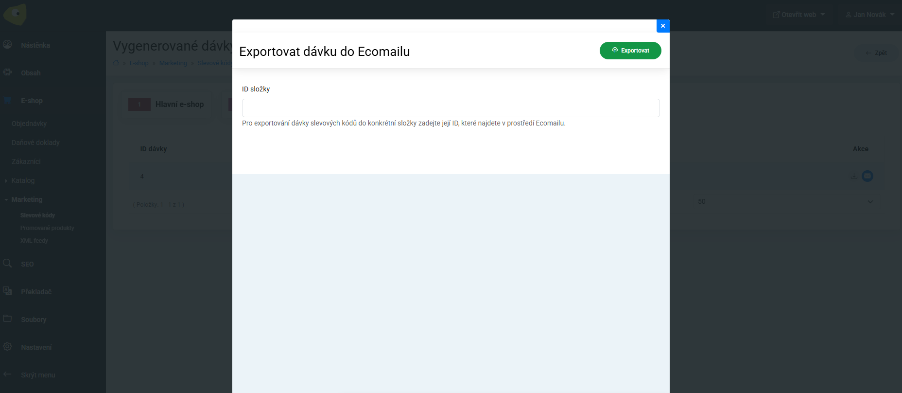
Task: Expand the Katalog sidebar section
Action: pos(23,180)
